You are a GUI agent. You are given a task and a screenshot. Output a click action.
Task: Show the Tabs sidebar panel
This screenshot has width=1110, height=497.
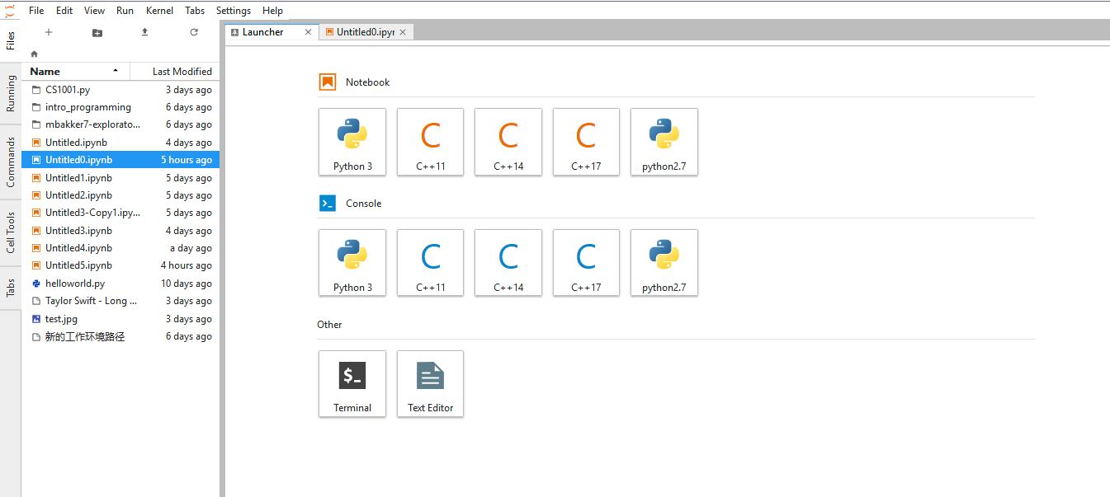11,288
